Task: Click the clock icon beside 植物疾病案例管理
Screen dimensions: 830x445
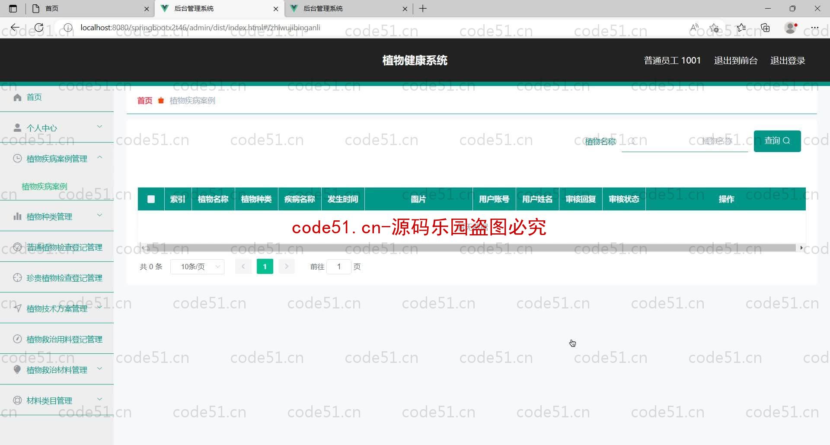Action: [x=17, y=159]
